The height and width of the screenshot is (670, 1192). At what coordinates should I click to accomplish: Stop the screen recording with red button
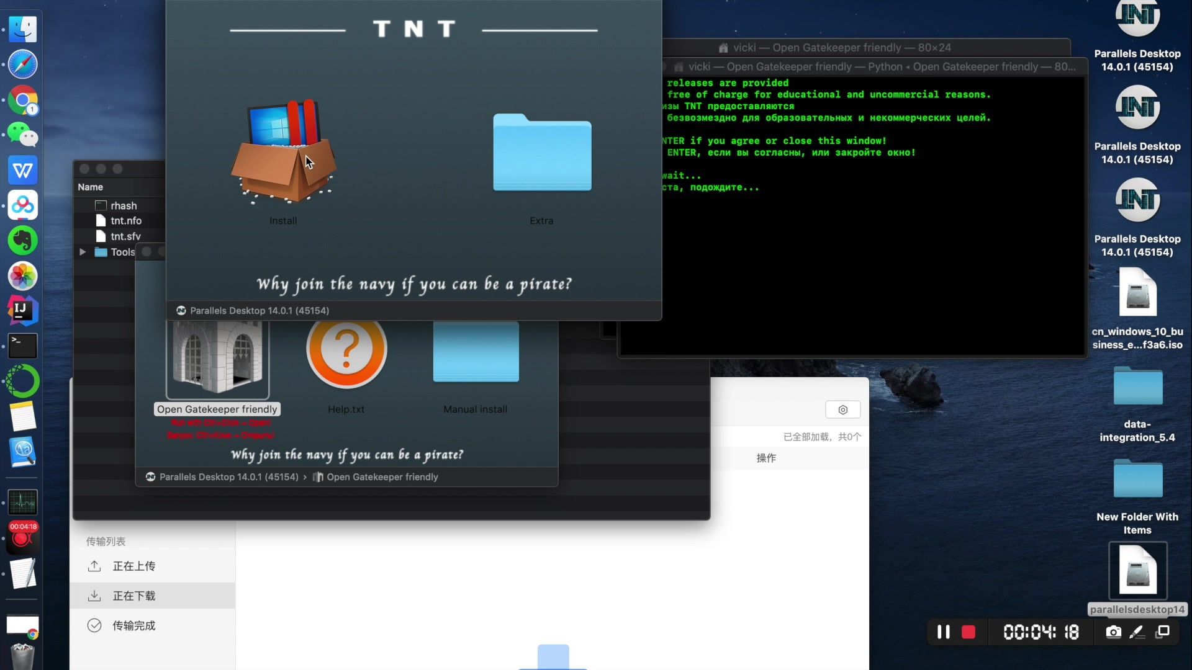pyautogui.click(x=968, y=632)
